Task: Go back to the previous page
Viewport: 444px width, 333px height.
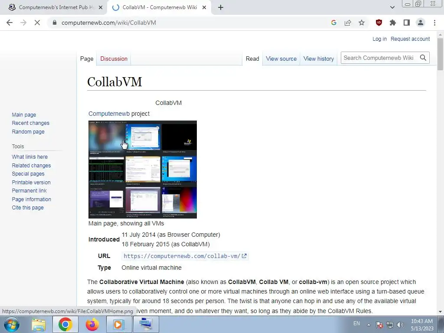Action: 10,23
